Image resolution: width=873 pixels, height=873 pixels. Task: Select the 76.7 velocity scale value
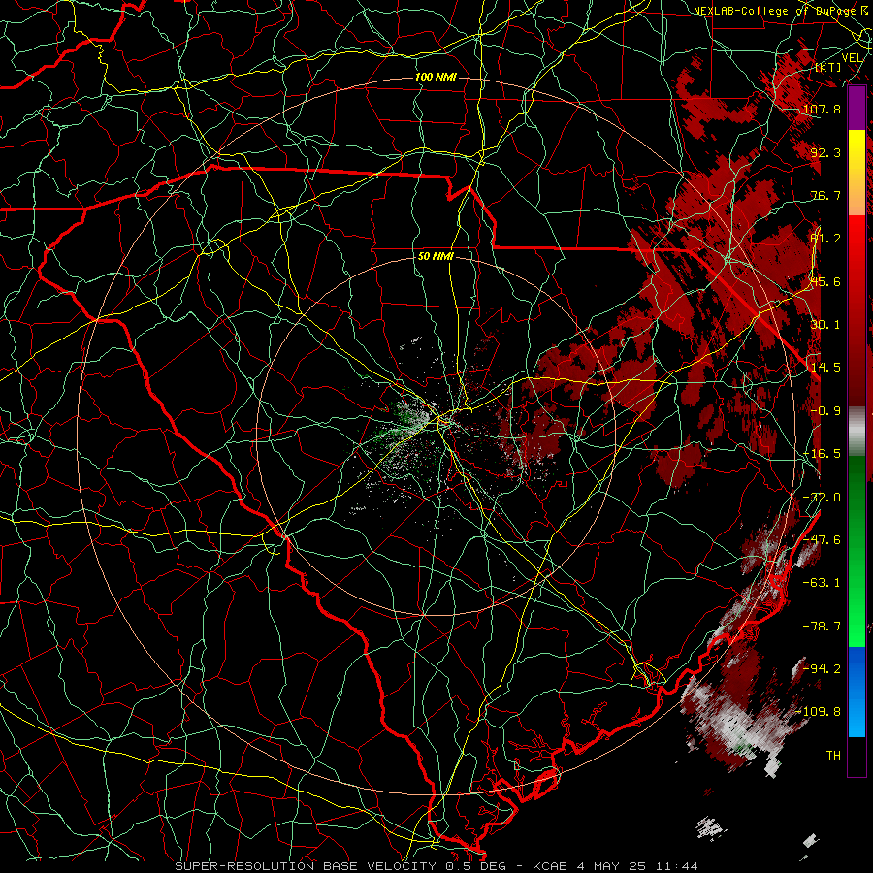pos(825,195)
